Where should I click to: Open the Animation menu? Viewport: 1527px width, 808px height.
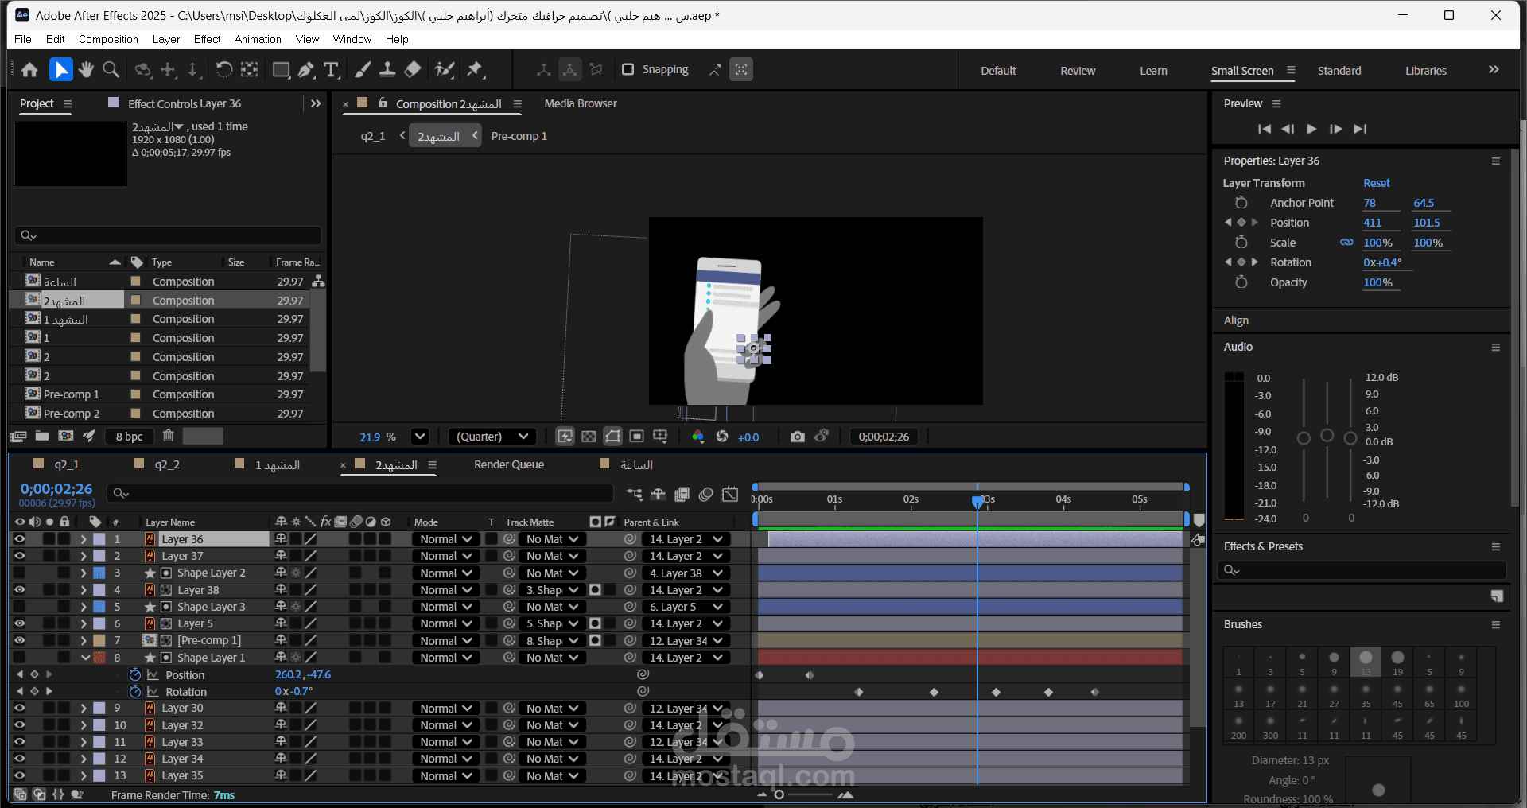258,39
